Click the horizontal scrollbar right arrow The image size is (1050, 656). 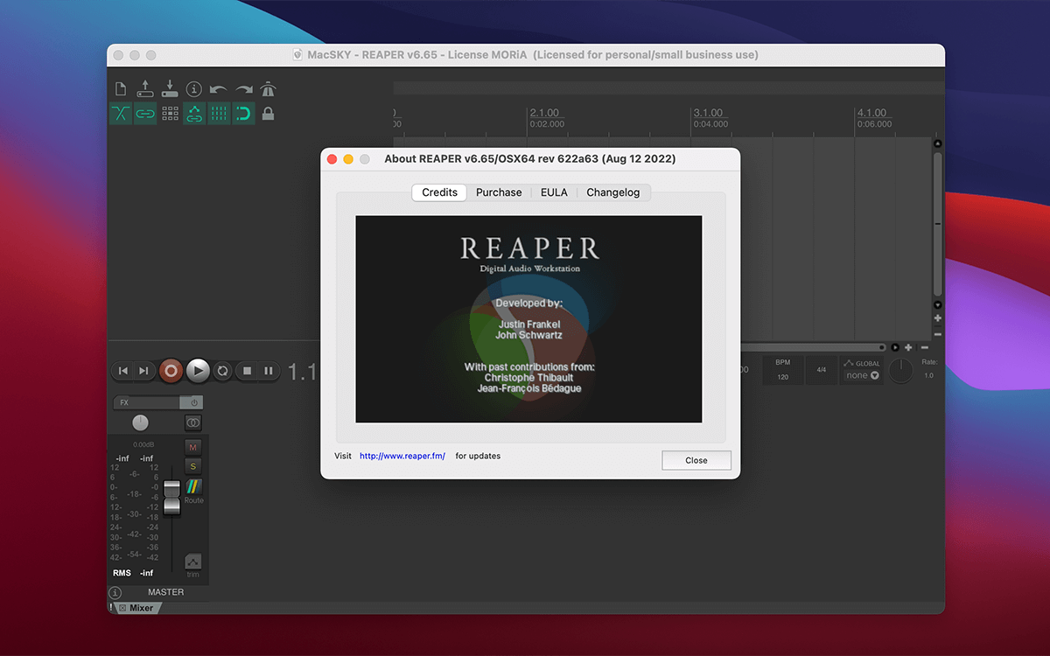coord(895,347)
